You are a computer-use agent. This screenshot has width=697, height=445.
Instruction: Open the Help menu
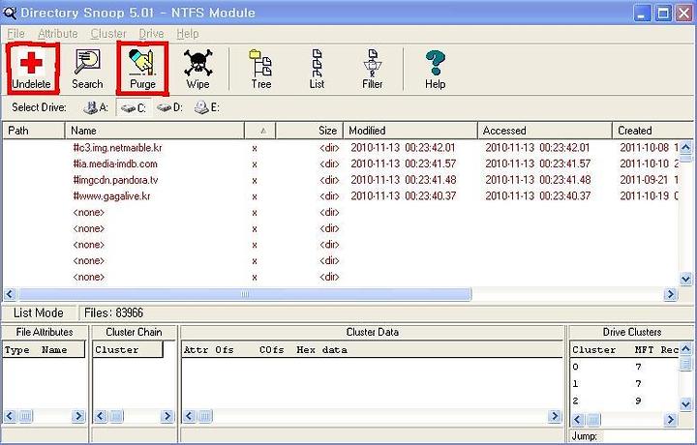(x=187, y=34)
